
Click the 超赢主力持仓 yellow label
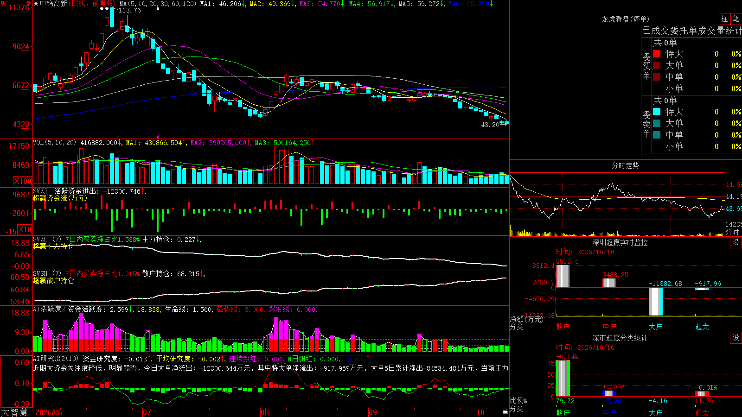pyautogui.click(x=53, y=246)
